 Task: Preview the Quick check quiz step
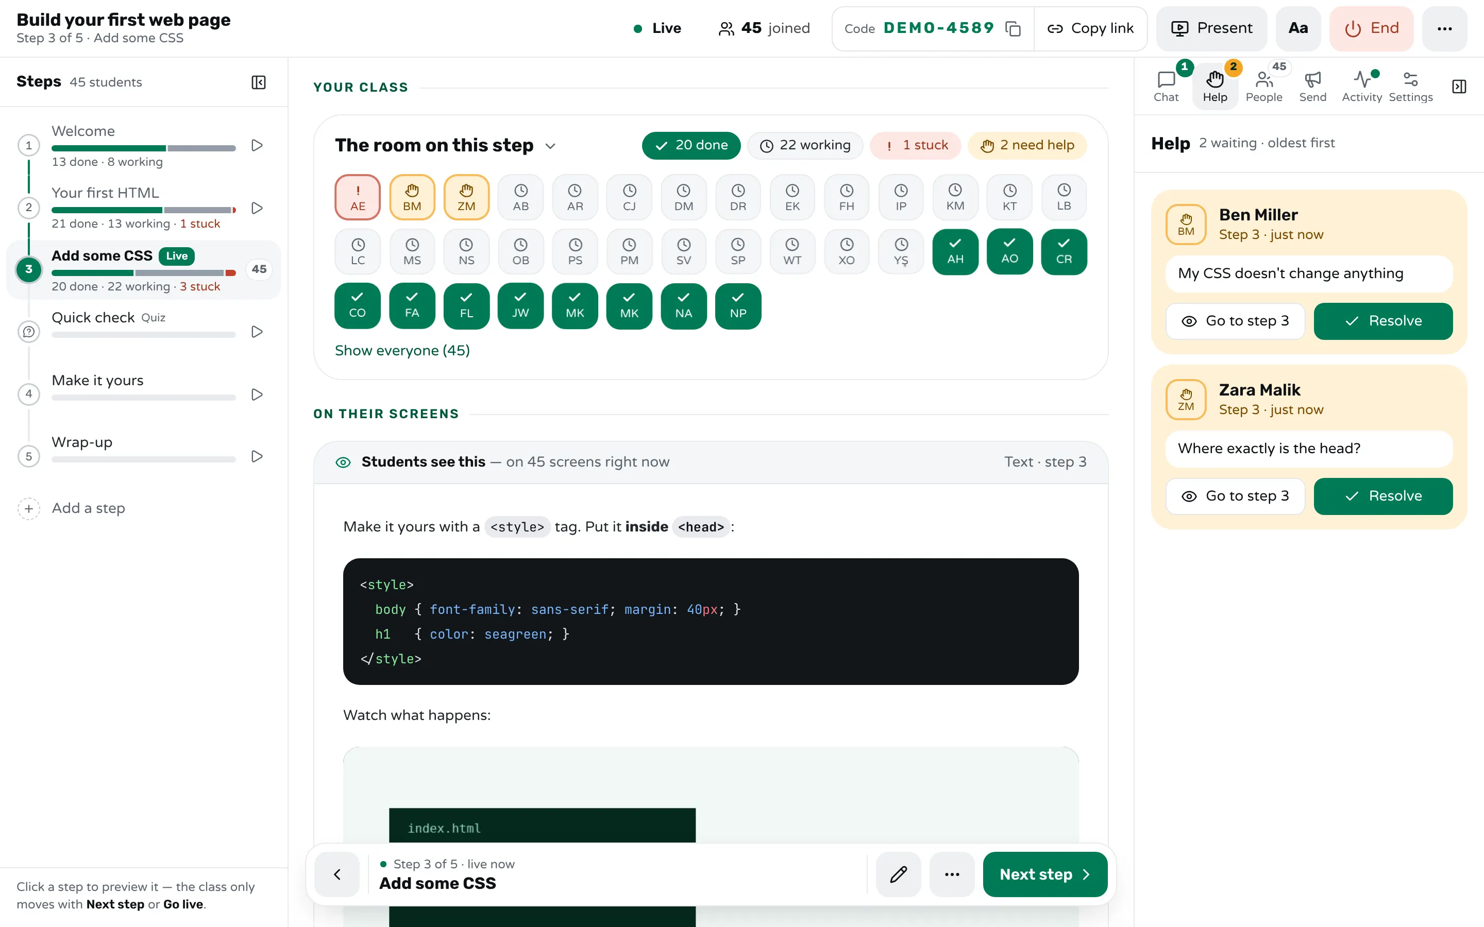pos(257,332)
